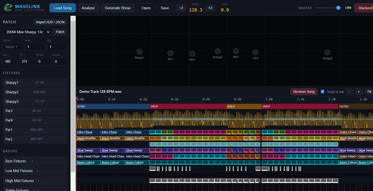The height and width of the screenshot is (191, 373).
Task: Click the first DROP section marker
Action: point(188,106)
